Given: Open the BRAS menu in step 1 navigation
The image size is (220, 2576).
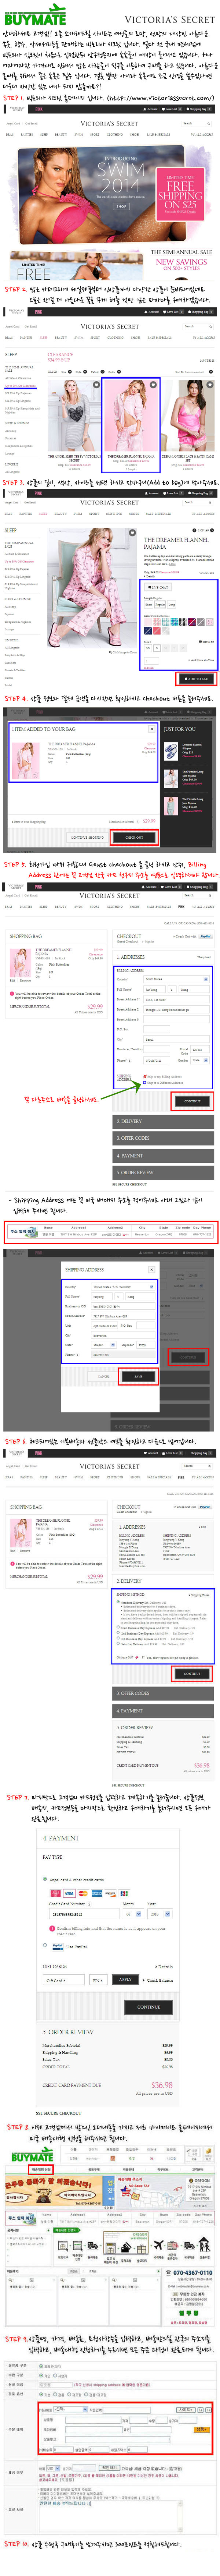Looking at the screenshot, I should pos(10,135).
